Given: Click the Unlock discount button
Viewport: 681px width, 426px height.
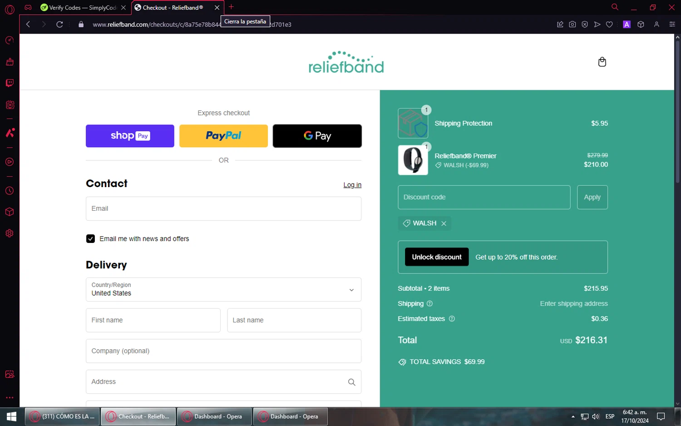Looking at the screenshot, I should 437,257.
